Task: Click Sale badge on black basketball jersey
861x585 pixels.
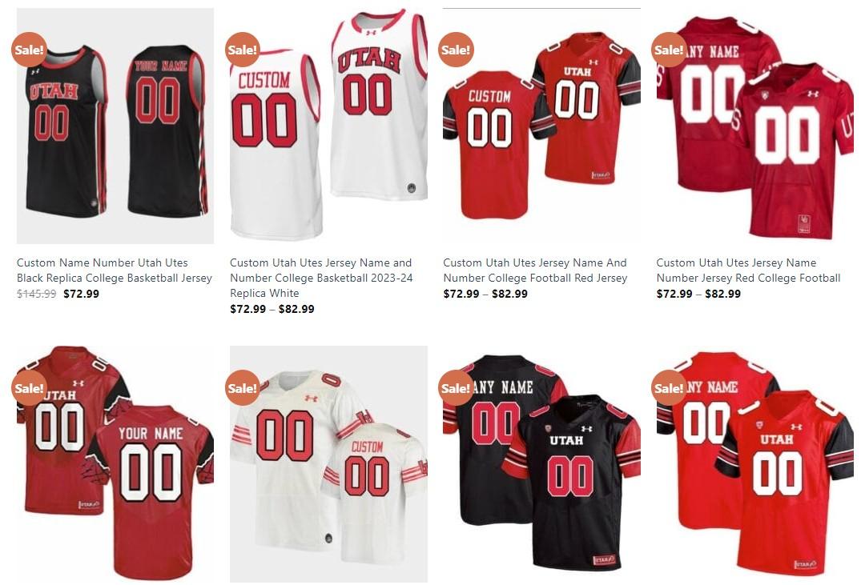Action: [29, 50]
